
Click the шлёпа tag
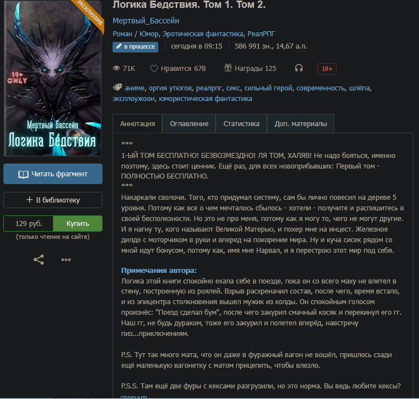pyautogui.click(x=359, y=88)
